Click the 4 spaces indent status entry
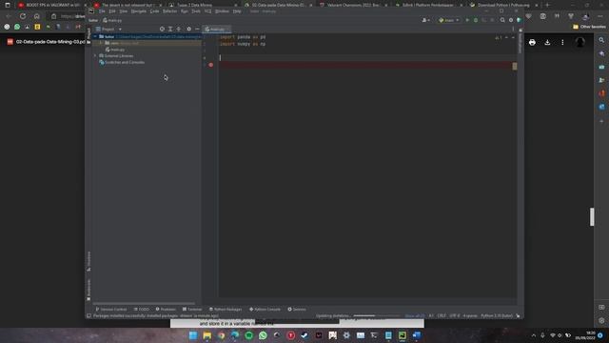609x343 pixels. point(470,315)
